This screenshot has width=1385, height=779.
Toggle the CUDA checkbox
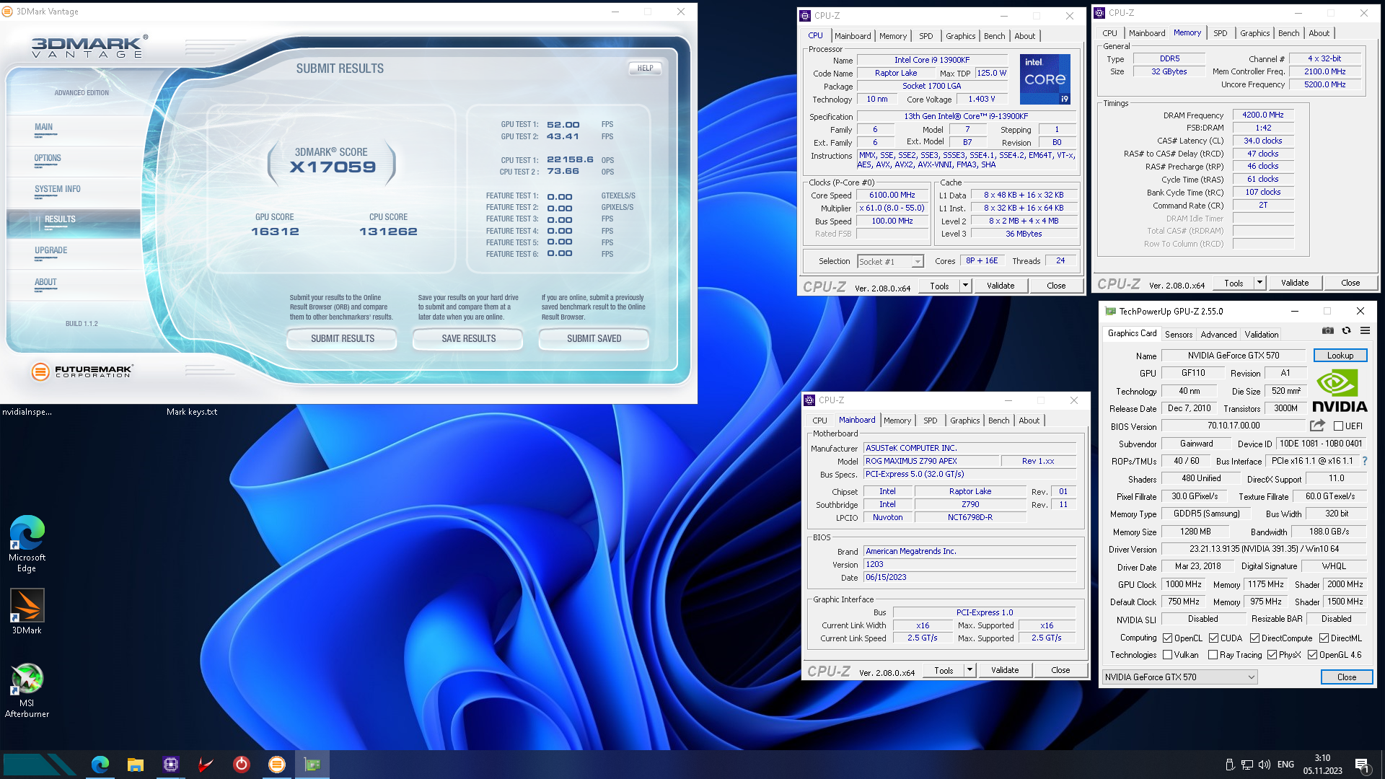[x=1213, y=638]
